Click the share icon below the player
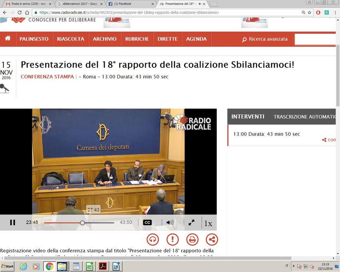 pos(212,240)
